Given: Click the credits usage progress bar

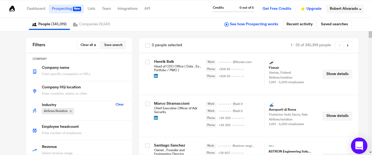Looking at the screenshot, I should point(233,11).
